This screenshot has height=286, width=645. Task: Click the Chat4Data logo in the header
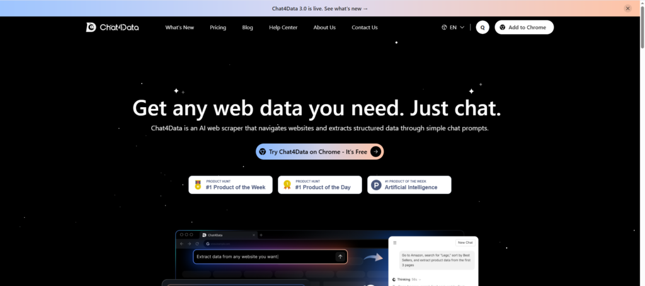click(112, 27)
